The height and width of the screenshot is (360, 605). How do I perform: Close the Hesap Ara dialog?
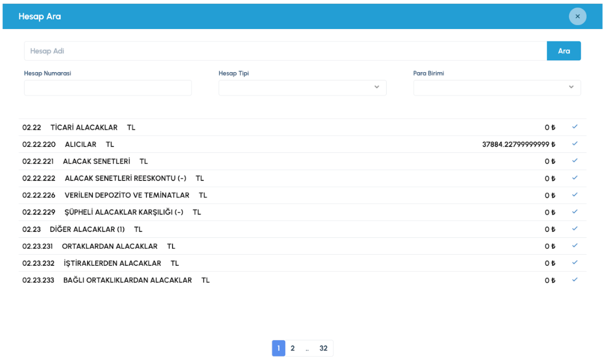pyautogui.click(x=577, y=16)
